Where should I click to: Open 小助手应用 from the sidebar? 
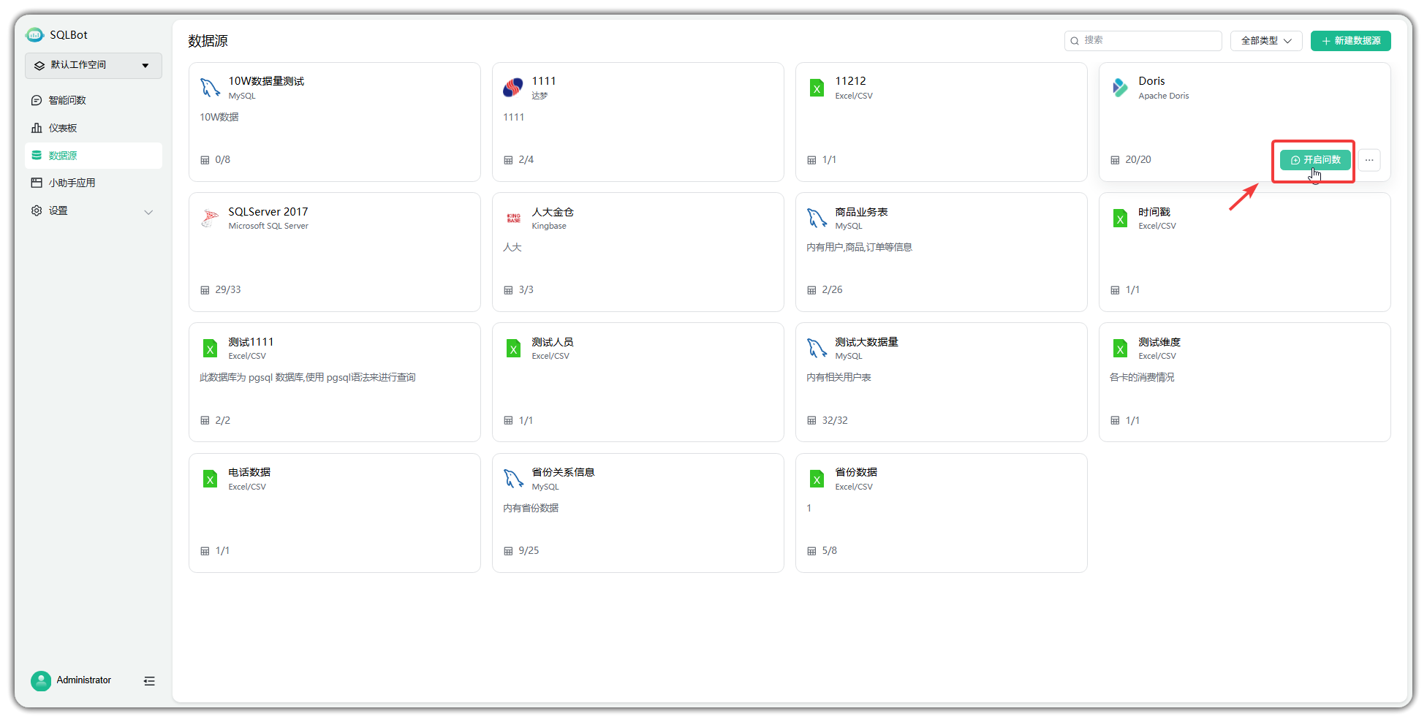(x=72, y=183)
